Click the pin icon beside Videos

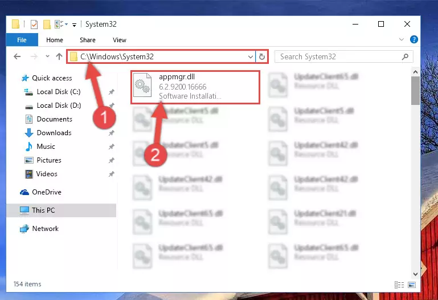[x=112, y=174]
